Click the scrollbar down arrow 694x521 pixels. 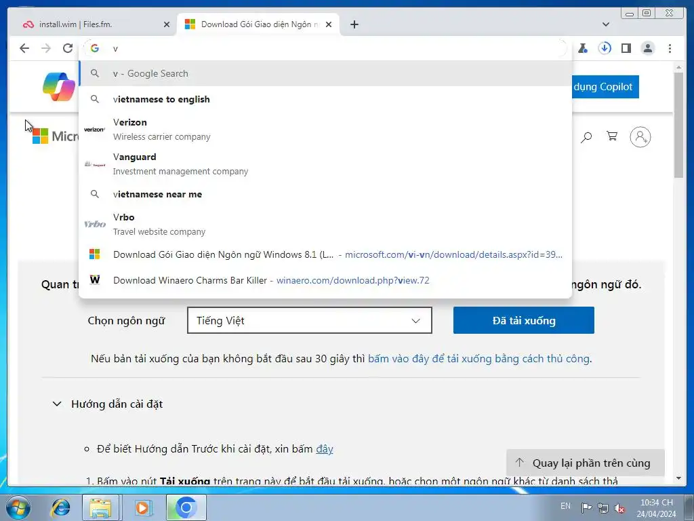[x=678, y=478]
